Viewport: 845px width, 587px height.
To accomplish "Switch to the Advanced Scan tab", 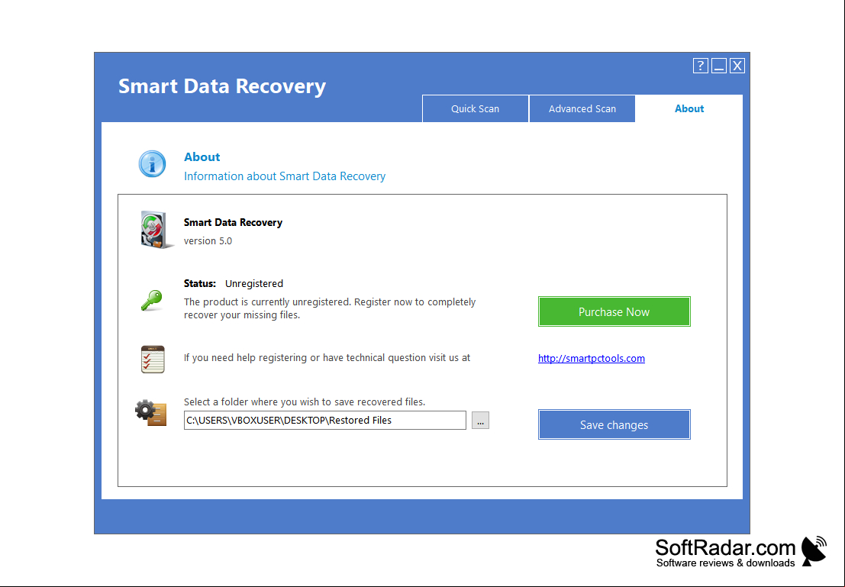I will pos(582,108).
